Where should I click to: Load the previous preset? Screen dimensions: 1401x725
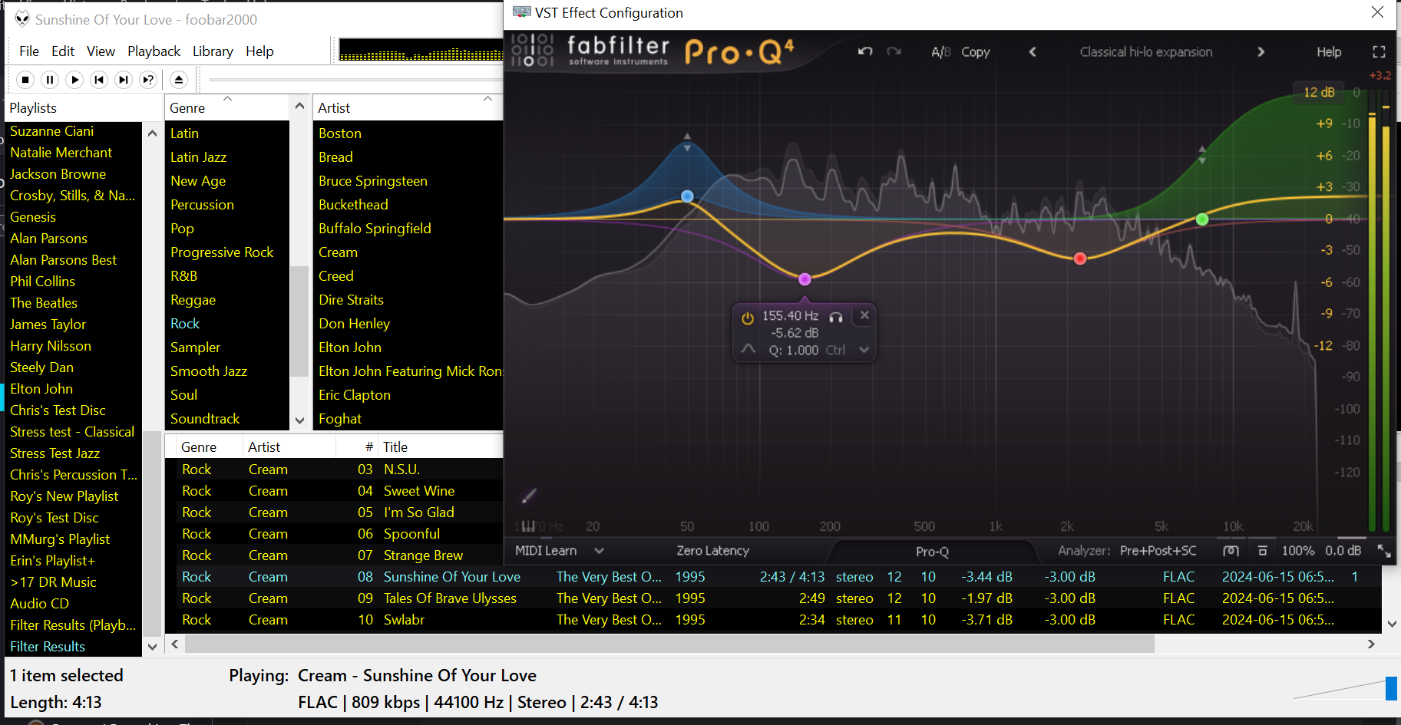click(x=1033, y=51)
